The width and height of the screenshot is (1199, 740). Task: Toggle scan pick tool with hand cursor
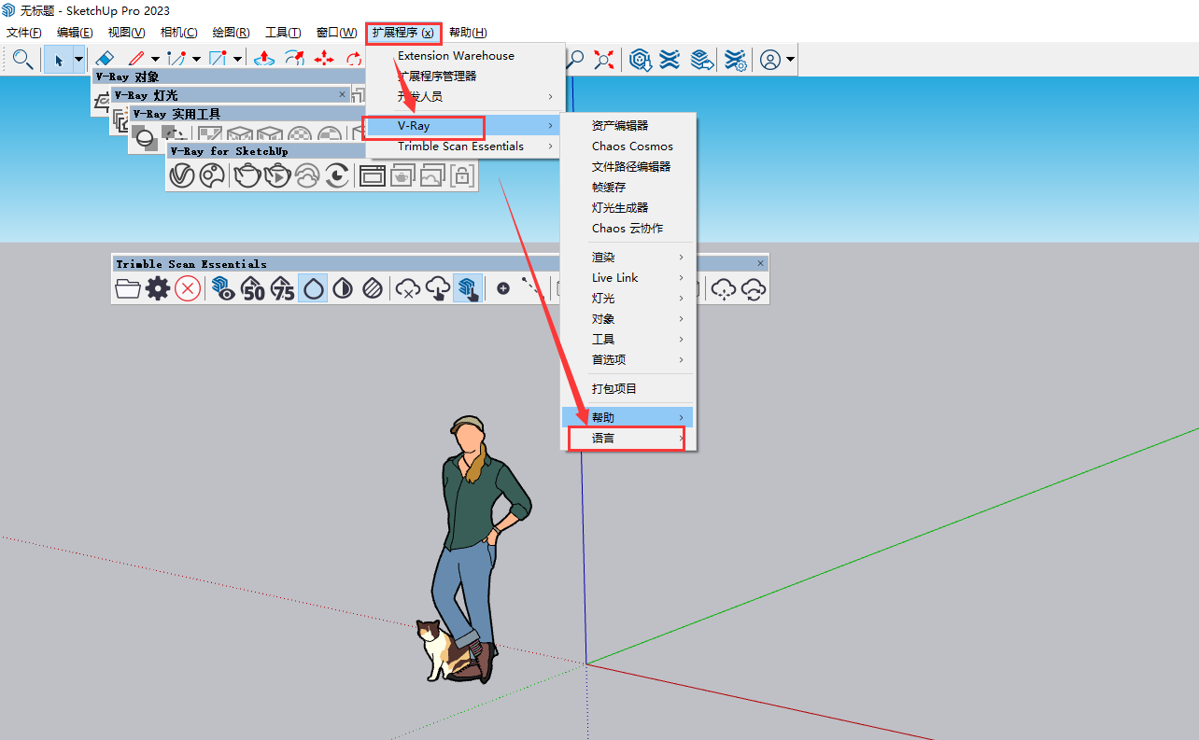tap(468, 288)
